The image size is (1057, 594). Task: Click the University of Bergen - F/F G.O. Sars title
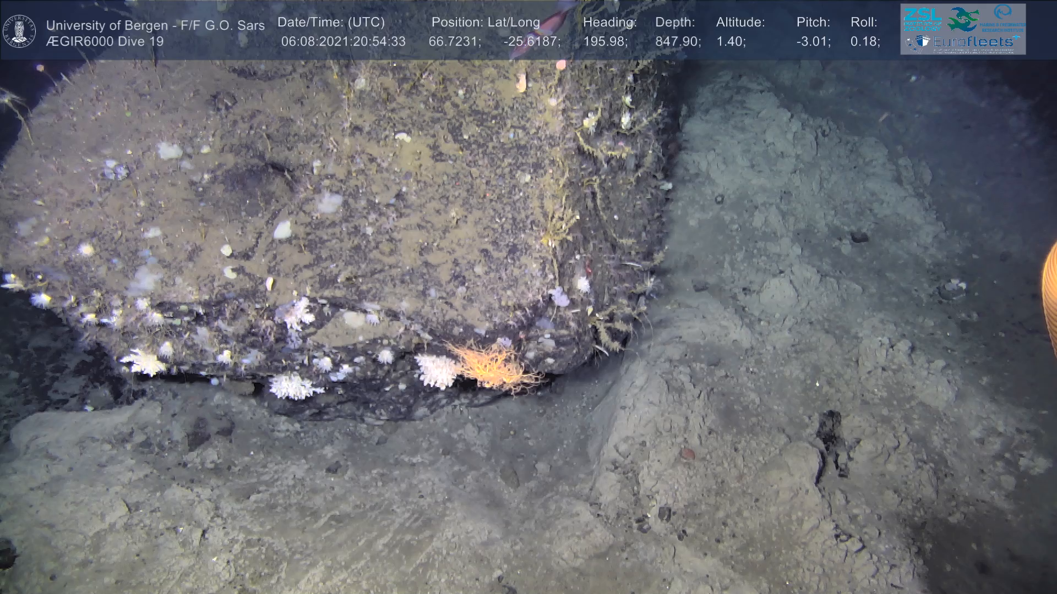click(x=155, y=25)
